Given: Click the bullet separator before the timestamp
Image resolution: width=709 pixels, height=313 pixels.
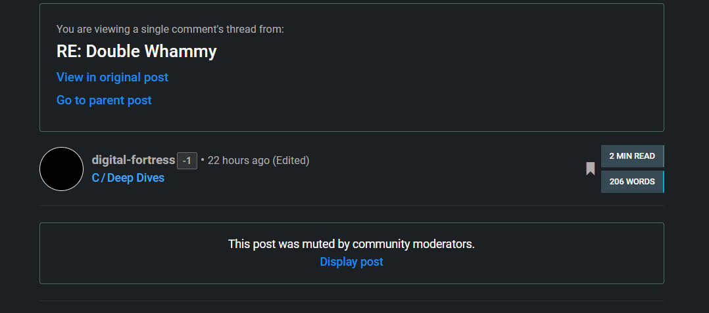Looking at the screenshot, I should pyautogui.click(x=203, y=160).
